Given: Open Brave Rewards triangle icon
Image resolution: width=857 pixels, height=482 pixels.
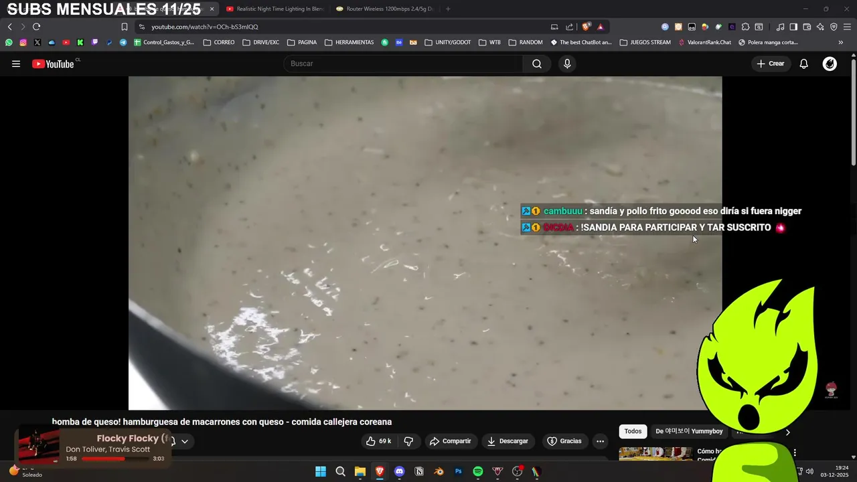Looking at the screenshot, I should coord(601,27).
